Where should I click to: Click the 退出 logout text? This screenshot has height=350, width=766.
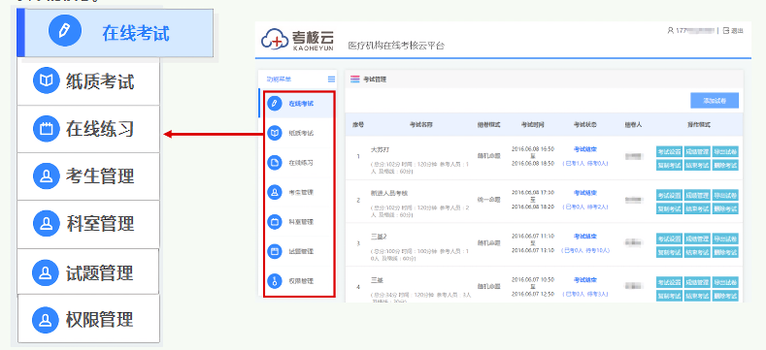point(737,31)
